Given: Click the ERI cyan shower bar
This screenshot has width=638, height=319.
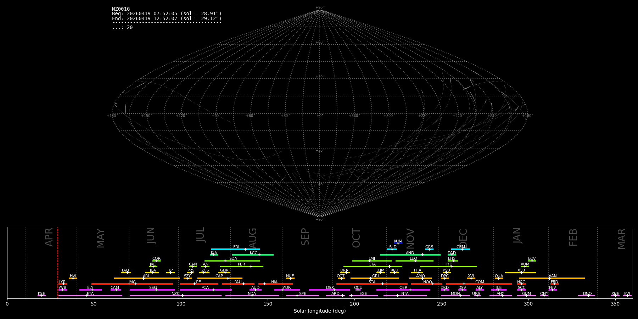Looking at the screenshot, I should click(x=235, y=249).
